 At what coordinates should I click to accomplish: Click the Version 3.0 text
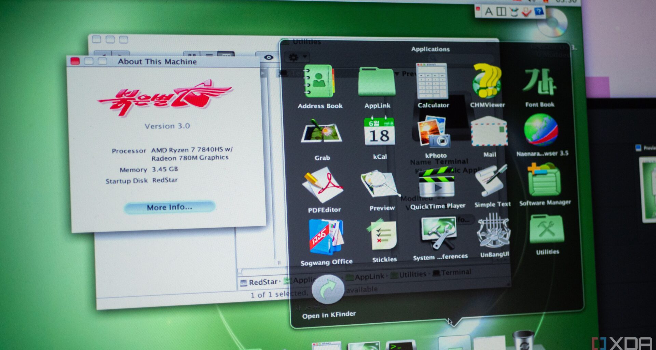tap(167, 126)
